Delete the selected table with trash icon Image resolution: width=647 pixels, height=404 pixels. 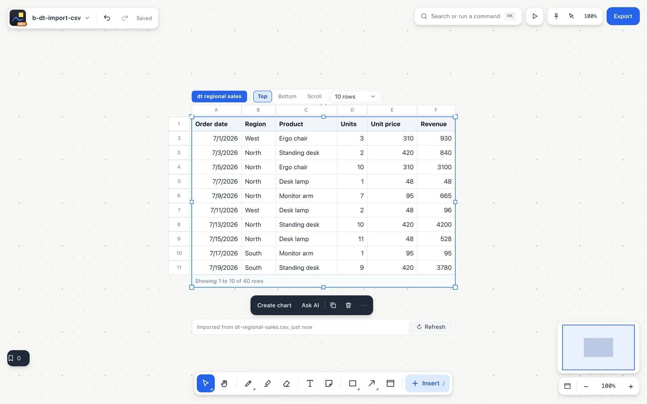tap(348, 305)
